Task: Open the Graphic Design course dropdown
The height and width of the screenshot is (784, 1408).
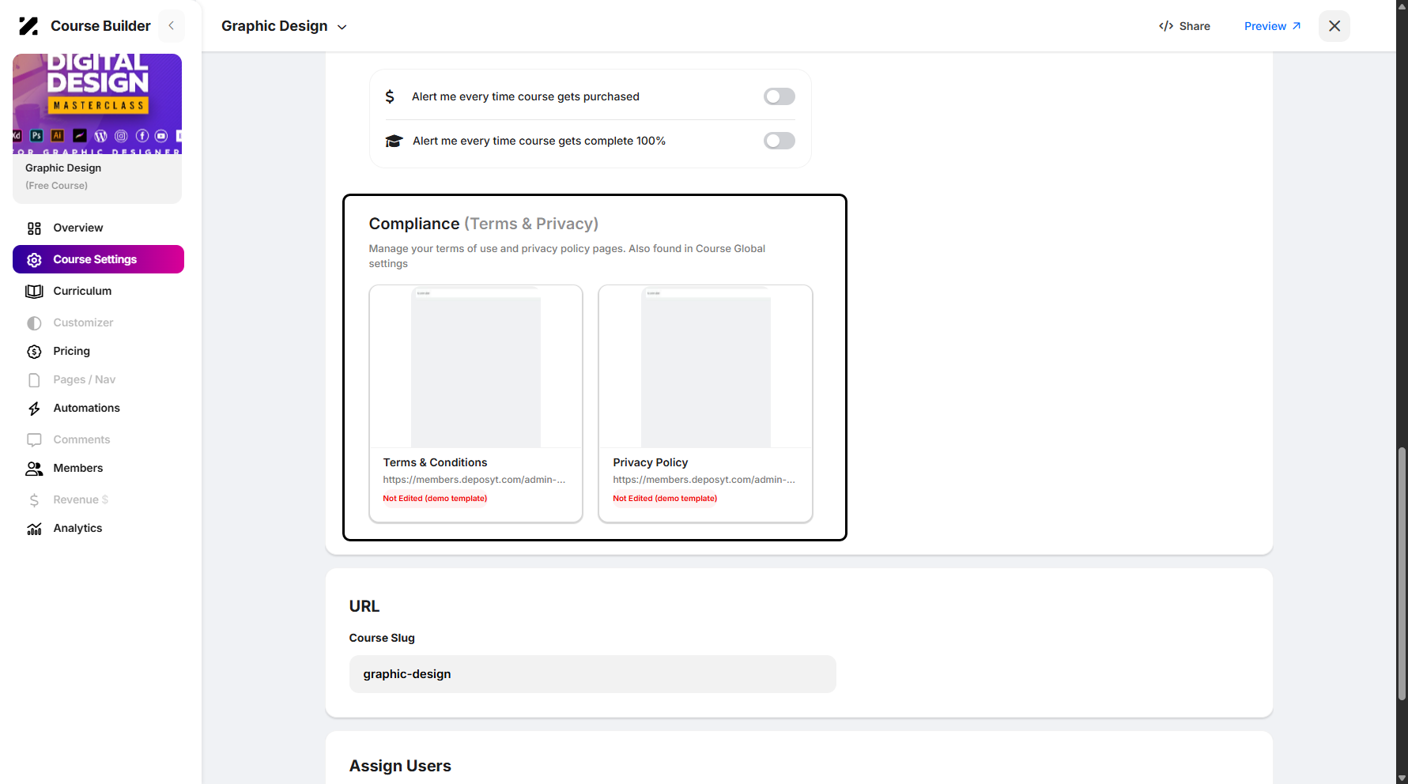Action: click(284, 26)
